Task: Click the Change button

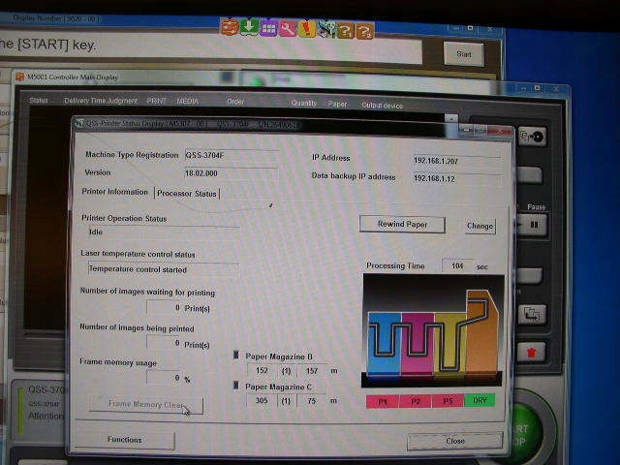Action: (x=480, y=226)
